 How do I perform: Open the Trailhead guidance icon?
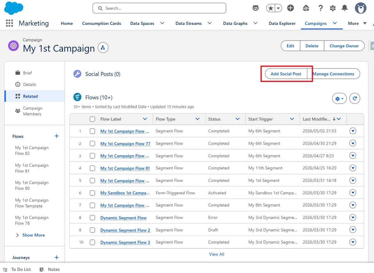(x=306, y=8)
